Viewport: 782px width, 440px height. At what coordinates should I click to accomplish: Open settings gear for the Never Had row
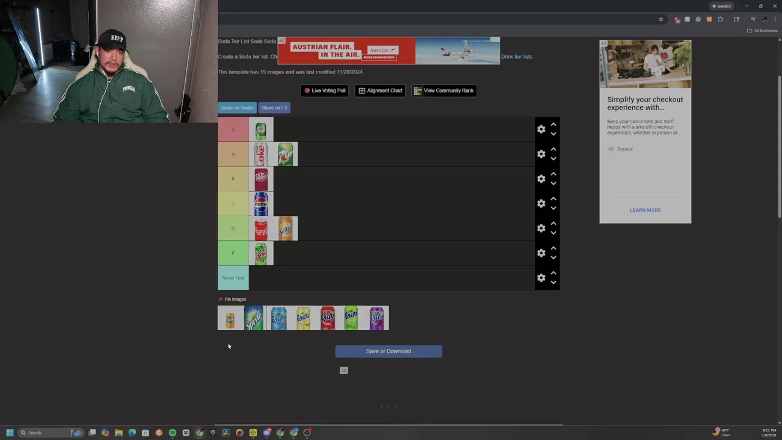tap(541, 277)
